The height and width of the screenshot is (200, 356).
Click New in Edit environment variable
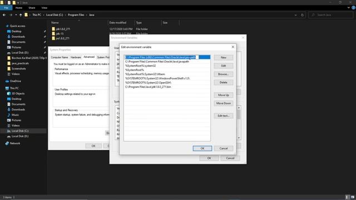coord(224,57)
